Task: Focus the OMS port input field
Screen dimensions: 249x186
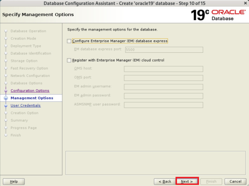Action: [163, 78]
